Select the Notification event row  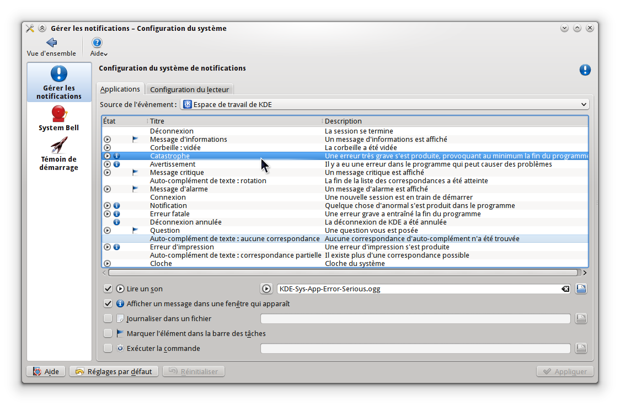pos(345,206)
